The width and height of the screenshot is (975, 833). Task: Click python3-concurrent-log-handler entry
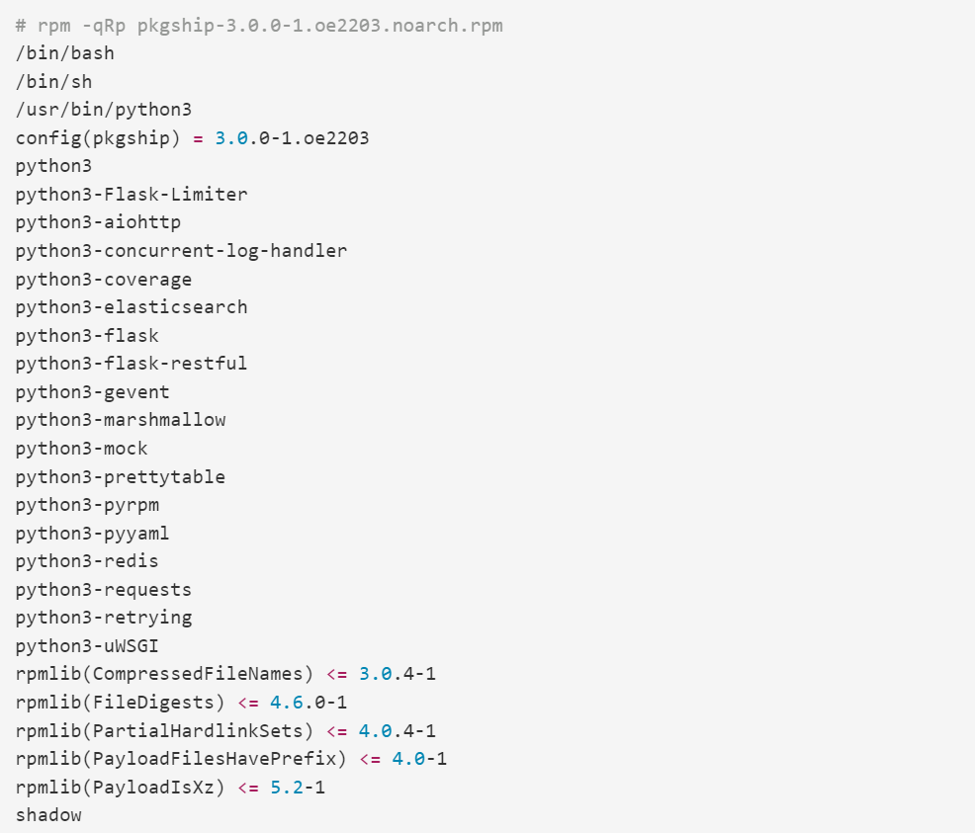(181, 250)
